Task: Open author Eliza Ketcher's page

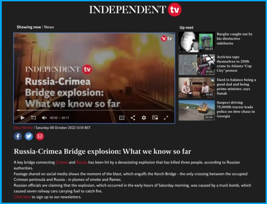Action: pos(24,128)
